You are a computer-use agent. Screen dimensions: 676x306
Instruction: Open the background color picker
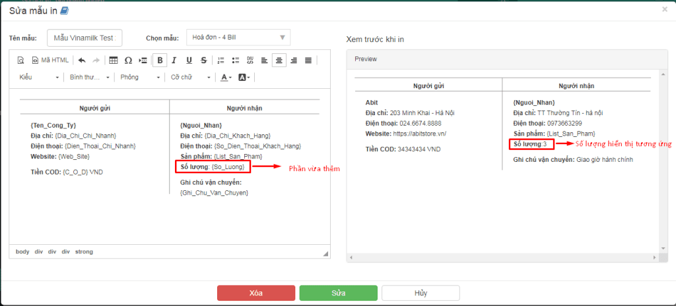click(x=244, y=78)
